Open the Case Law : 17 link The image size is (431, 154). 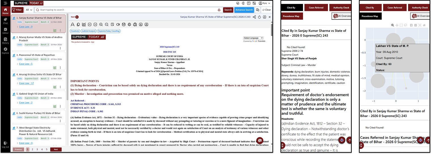point(26,83)
